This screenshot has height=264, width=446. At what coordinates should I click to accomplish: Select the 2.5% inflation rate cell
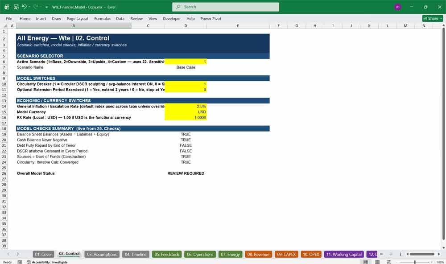coord(186,107)
